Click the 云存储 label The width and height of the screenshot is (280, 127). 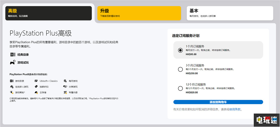pos(43,93)
